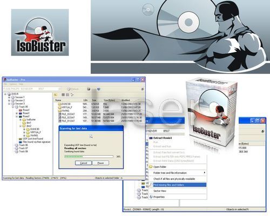Switch to list view button above file list
The height and width of the screenshot is (216, 270).
click(x=67, y=95)
